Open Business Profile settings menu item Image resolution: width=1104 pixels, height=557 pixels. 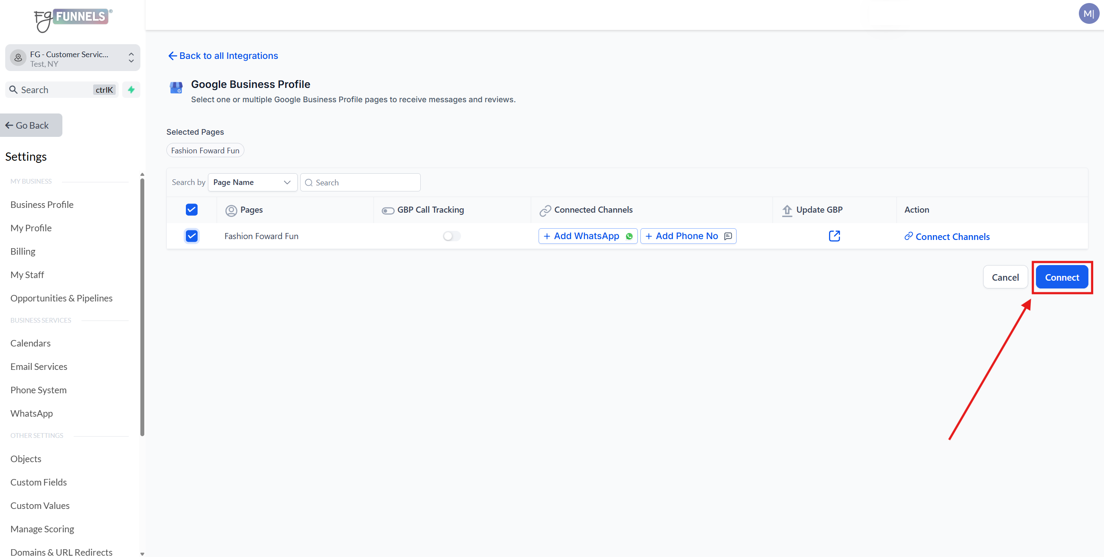coord(42,204)
